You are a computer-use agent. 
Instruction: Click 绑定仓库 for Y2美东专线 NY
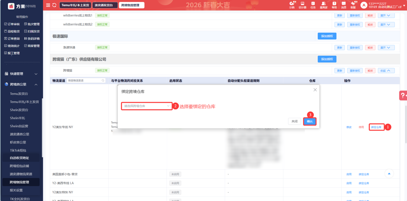click(376, 127)
